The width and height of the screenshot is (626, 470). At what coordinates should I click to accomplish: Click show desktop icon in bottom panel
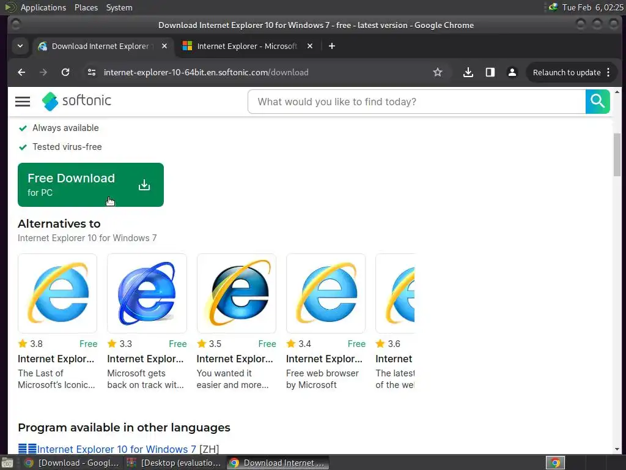pos(7,463)
